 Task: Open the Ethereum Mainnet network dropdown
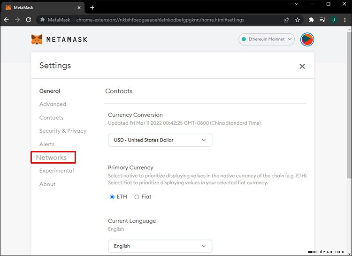tap(267, 39)
